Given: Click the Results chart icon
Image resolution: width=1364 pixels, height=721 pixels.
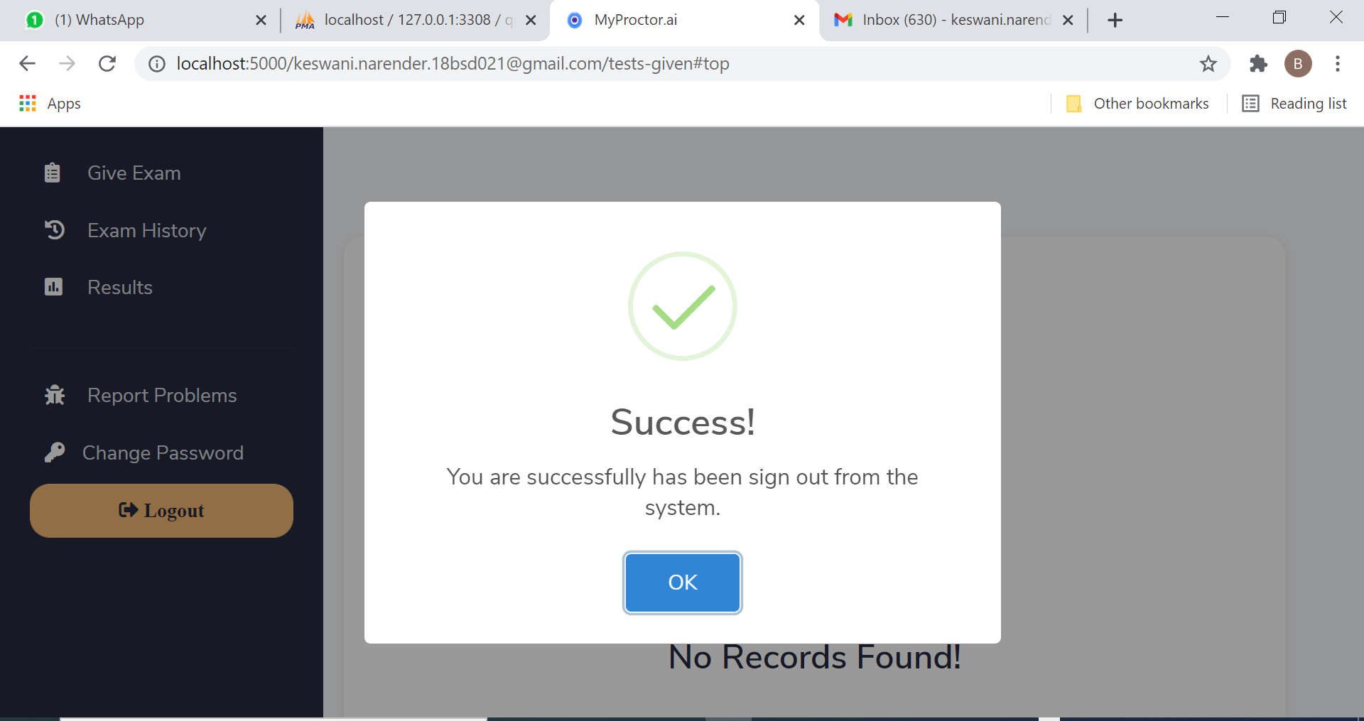Looking at the screenshot, I should click(x=53, y=287).
